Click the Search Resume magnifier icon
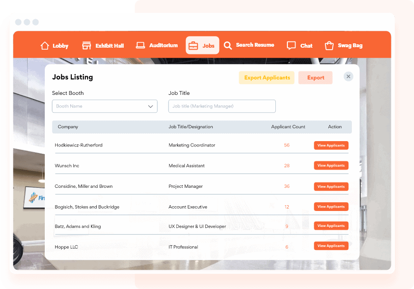Screen dimensions: 414x289 [x=228, y=45]
